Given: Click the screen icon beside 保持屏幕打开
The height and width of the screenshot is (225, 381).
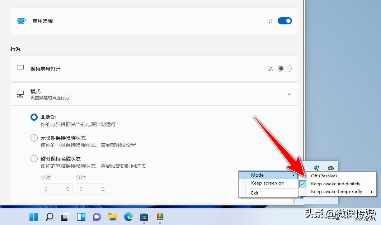Looking at the screenshot, I should 20,67.
